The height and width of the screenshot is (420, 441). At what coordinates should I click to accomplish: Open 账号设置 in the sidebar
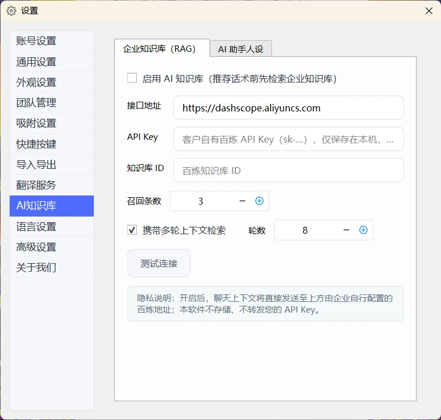(x=52, y=41)
